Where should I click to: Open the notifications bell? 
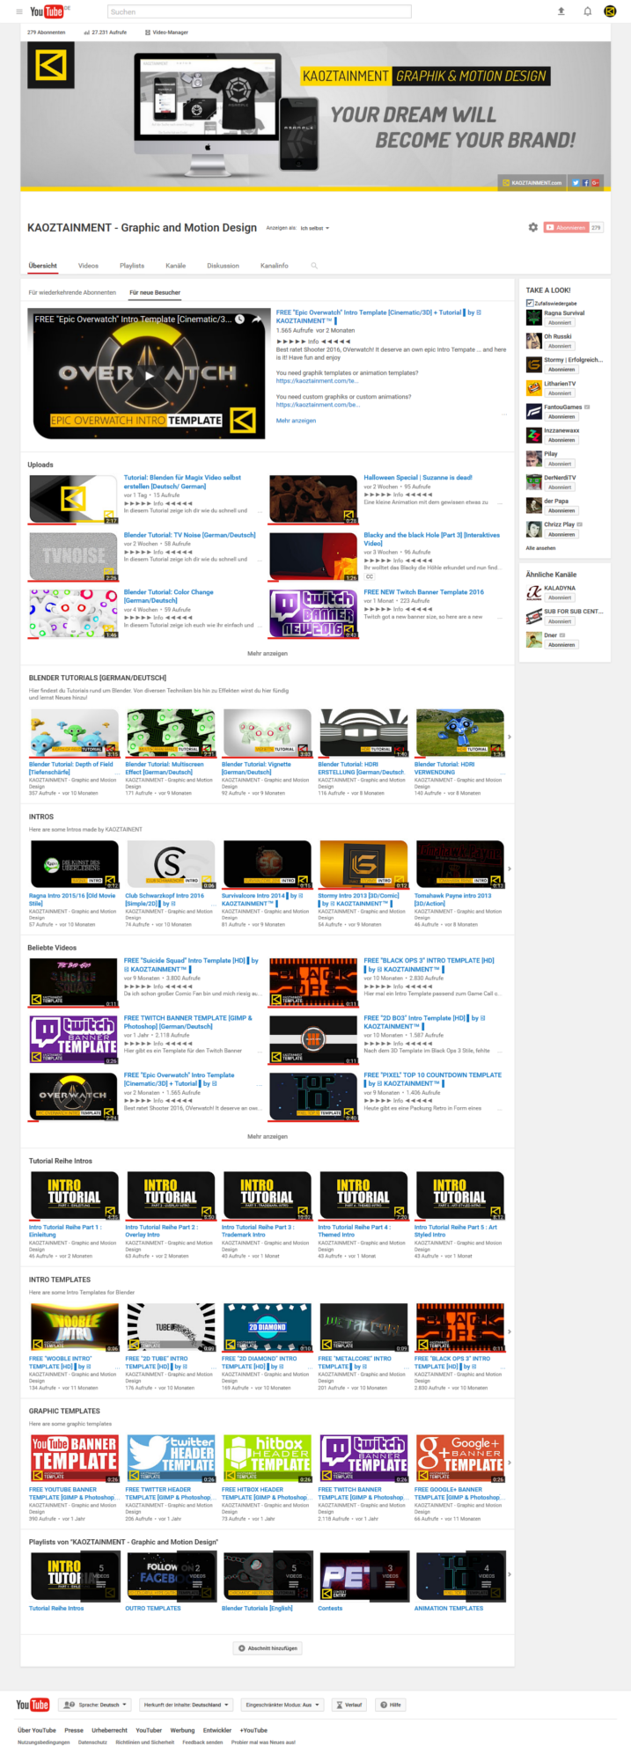point(587,11)
